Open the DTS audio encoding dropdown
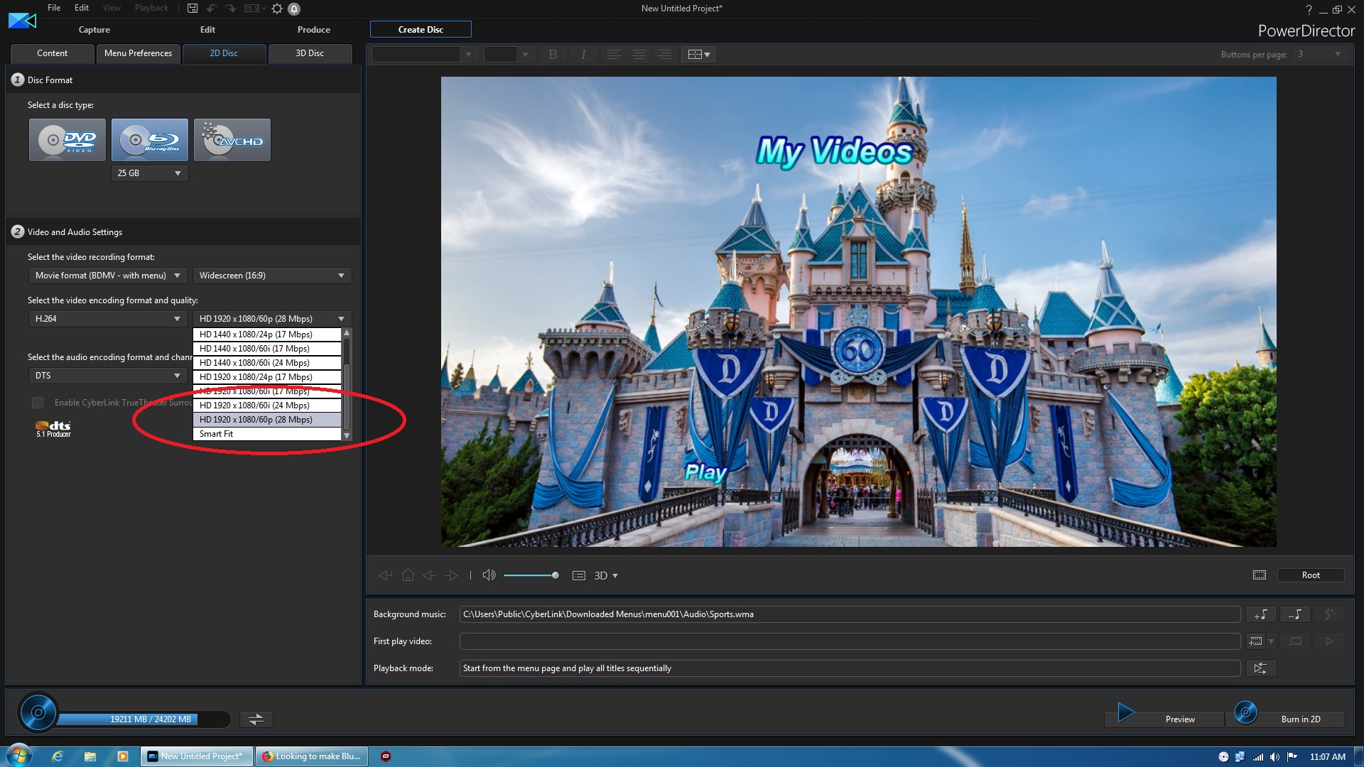This screenshot has height=767, width=1364. click(x=108, y=376)
